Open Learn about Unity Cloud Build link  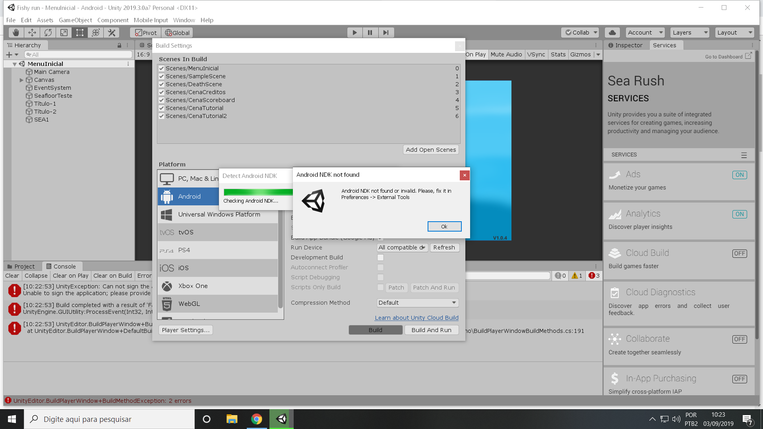point(416,318)
